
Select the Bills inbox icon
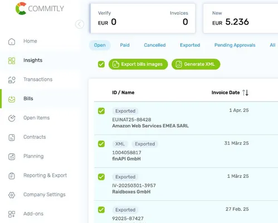pos(12,99)
